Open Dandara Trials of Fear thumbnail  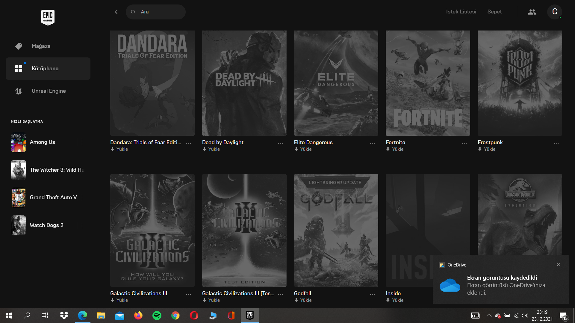[x=152, y=83]
